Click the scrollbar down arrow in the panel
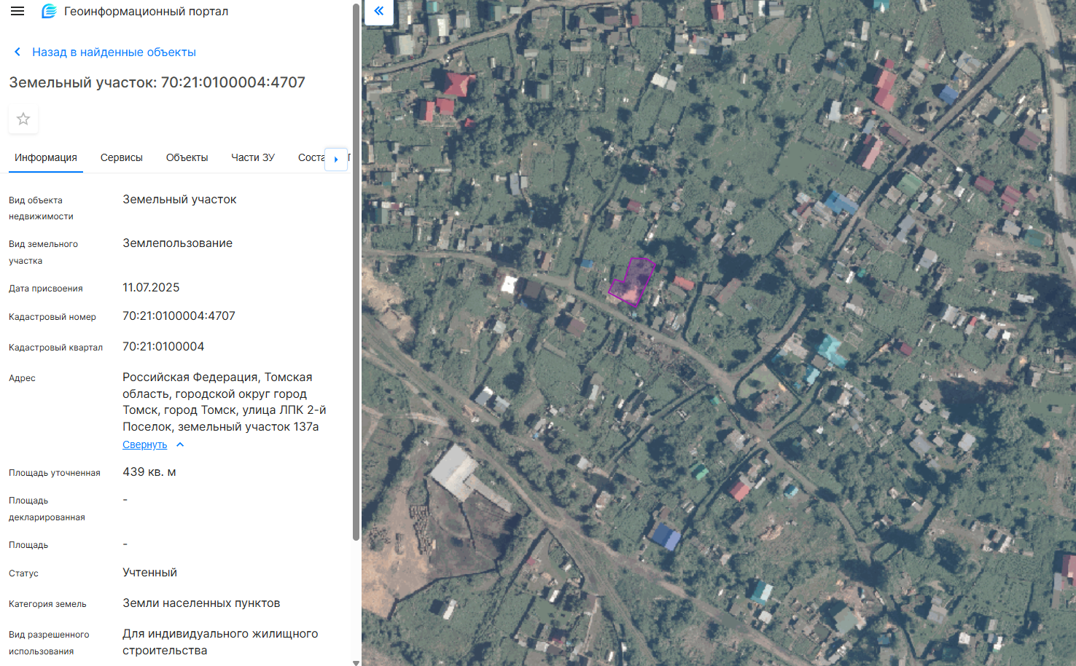The height and width of the screenshot is (666, 1076). tap(356, 662)
